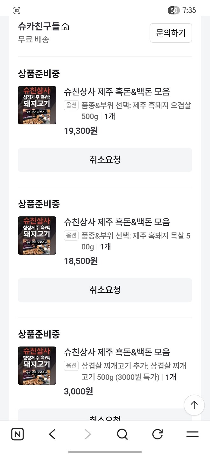
Task: Request cancellation of the 19,300원 order
Action: [x=105, y=160]
